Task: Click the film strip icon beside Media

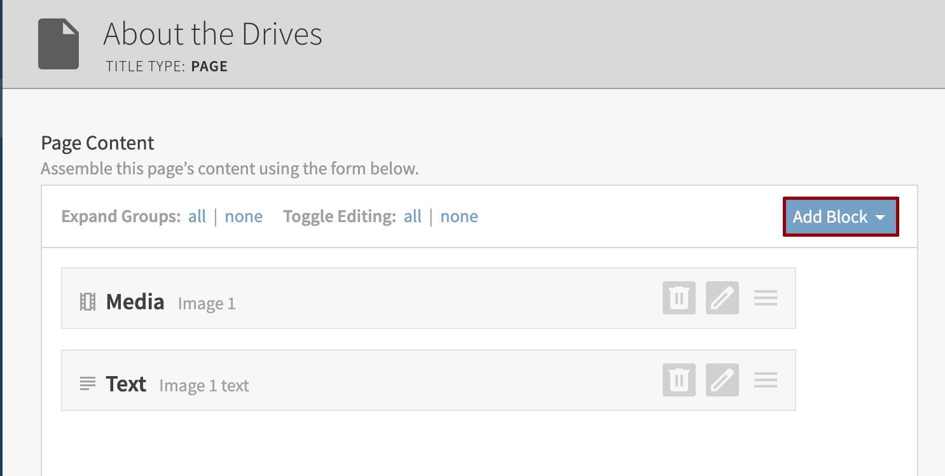Action: pos(87,302)
